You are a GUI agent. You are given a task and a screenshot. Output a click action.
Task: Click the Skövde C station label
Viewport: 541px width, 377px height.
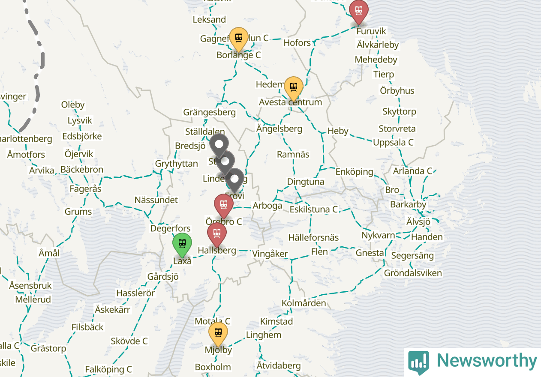coord(129,341)
